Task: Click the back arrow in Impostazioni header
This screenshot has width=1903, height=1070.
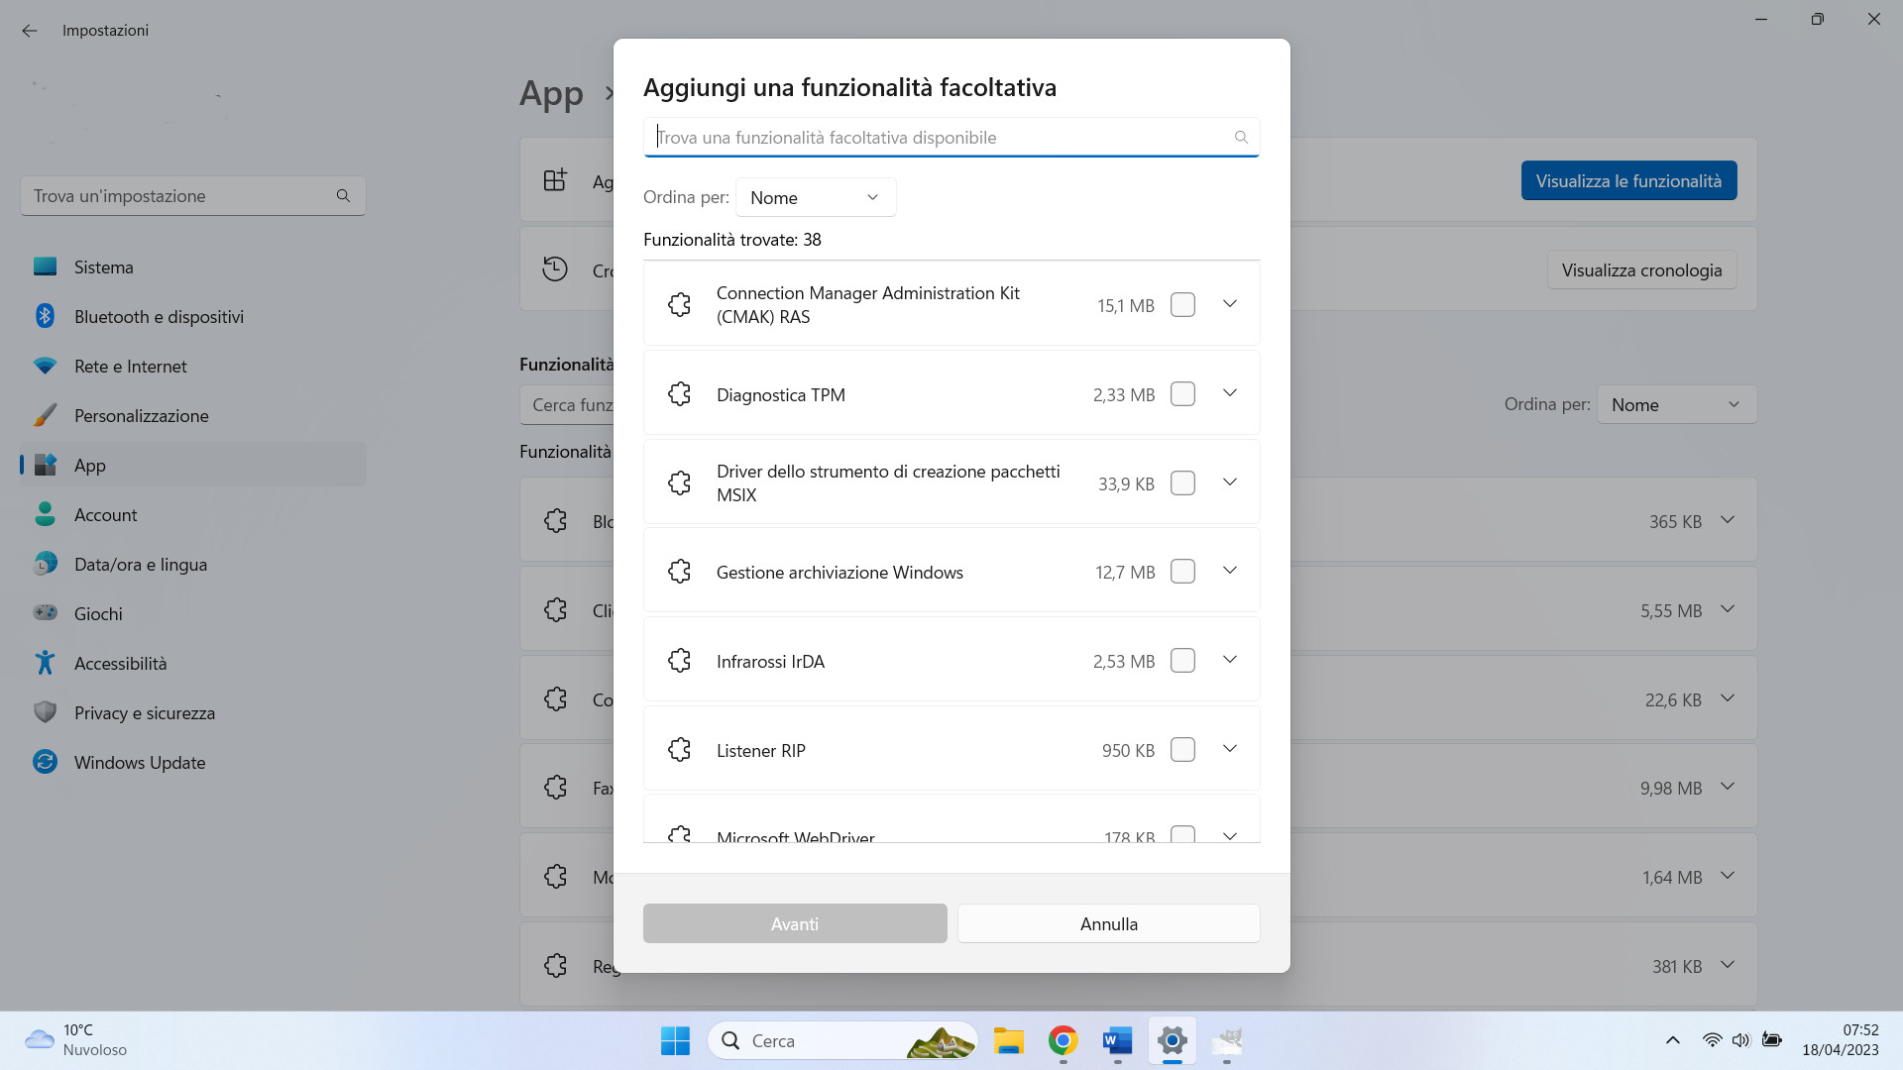Action: (30, 31)
